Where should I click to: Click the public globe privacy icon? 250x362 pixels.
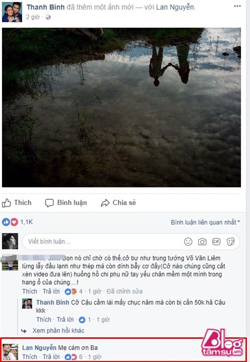pos(48,17)
